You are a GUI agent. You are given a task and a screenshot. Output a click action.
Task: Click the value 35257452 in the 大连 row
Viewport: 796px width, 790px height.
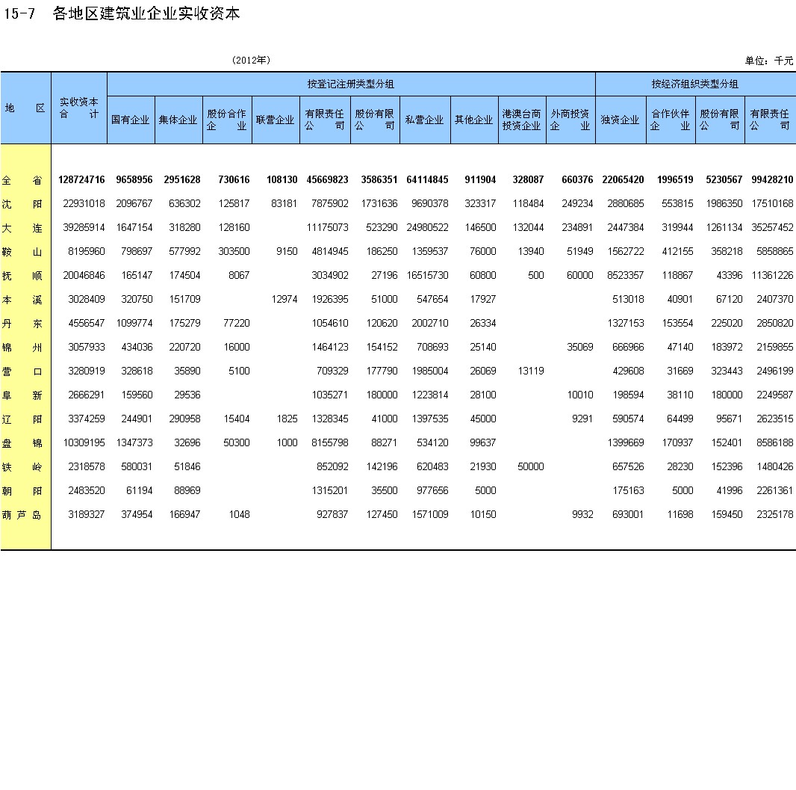[x=772, y=228]
